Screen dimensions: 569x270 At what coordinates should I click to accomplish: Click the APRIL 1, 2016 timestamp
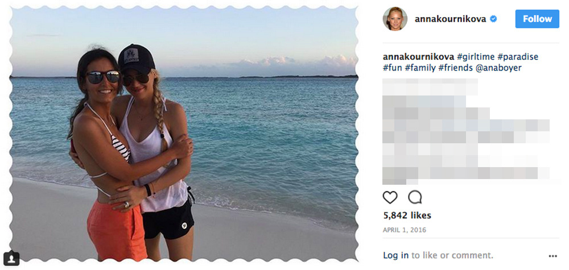point(405,230)
